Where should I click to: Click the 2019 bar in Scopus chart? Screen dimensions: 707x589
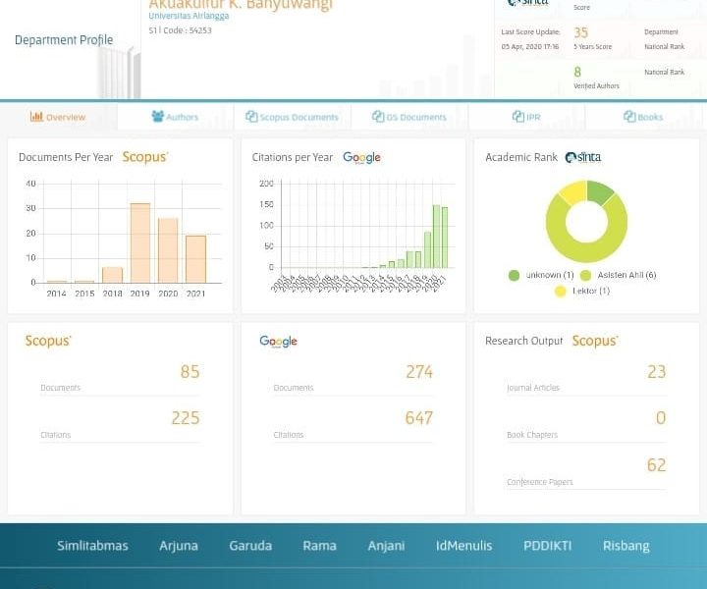pos(140,242)
